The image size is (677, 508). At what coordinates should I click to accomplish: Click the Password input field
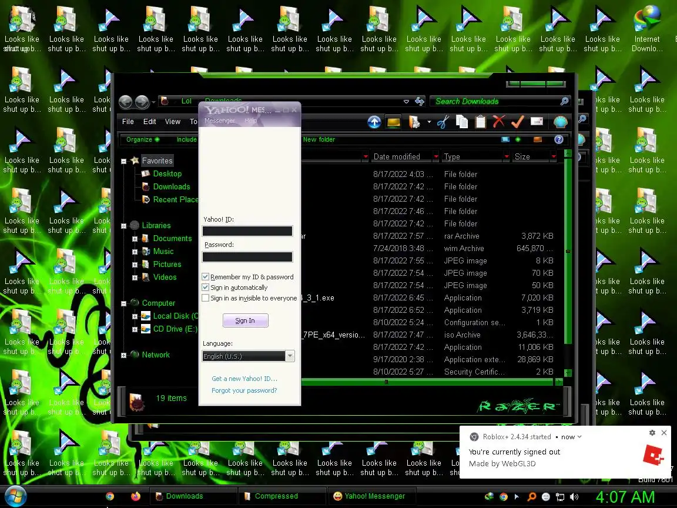[247, 257]
